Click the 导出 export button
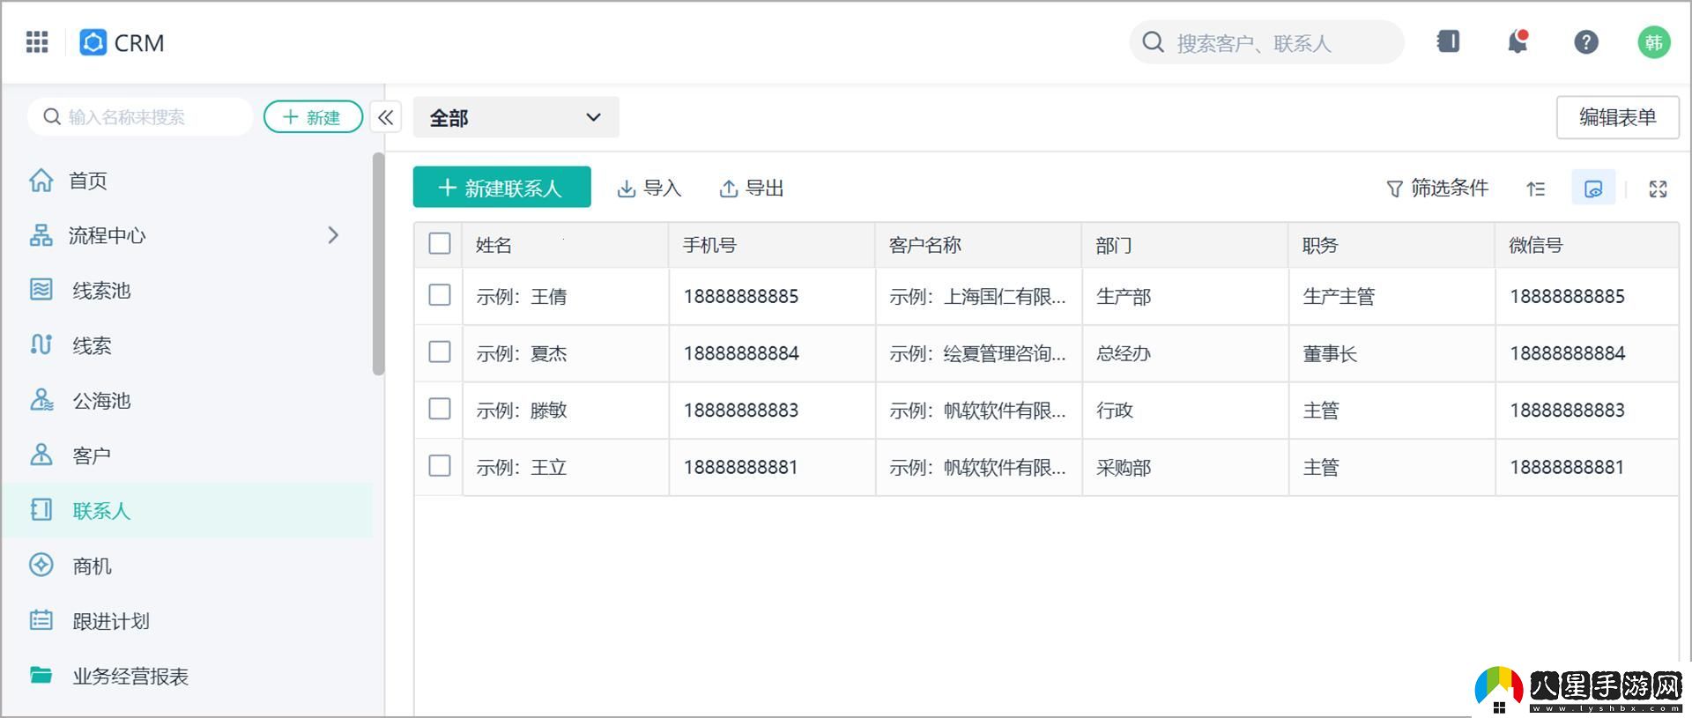 tap(752, 189)
